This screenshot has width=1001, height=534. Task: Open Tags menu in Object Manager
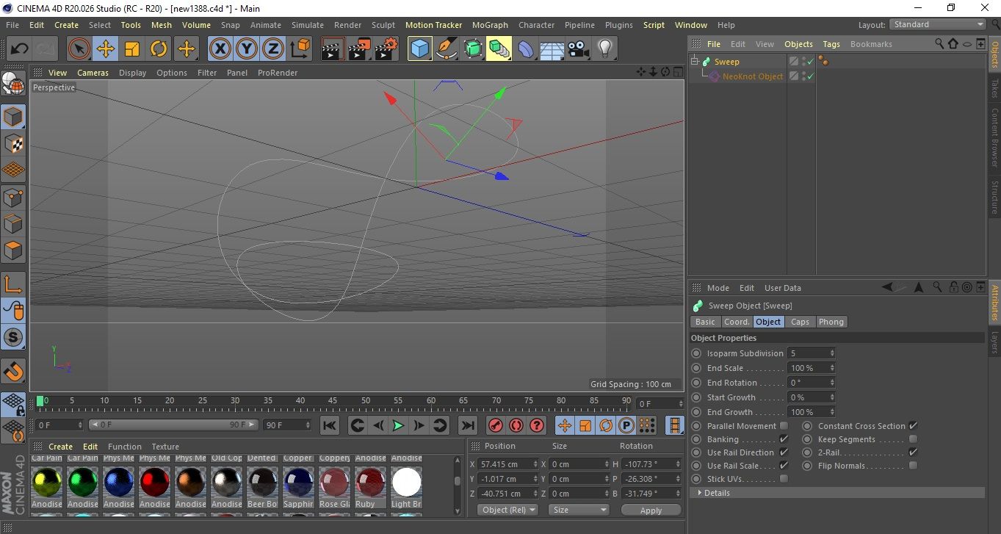tap(831, 44)
